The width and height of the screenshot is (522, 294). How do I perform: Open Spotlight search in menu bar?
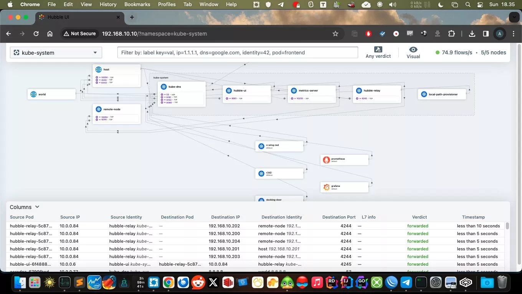click(467, 5)
